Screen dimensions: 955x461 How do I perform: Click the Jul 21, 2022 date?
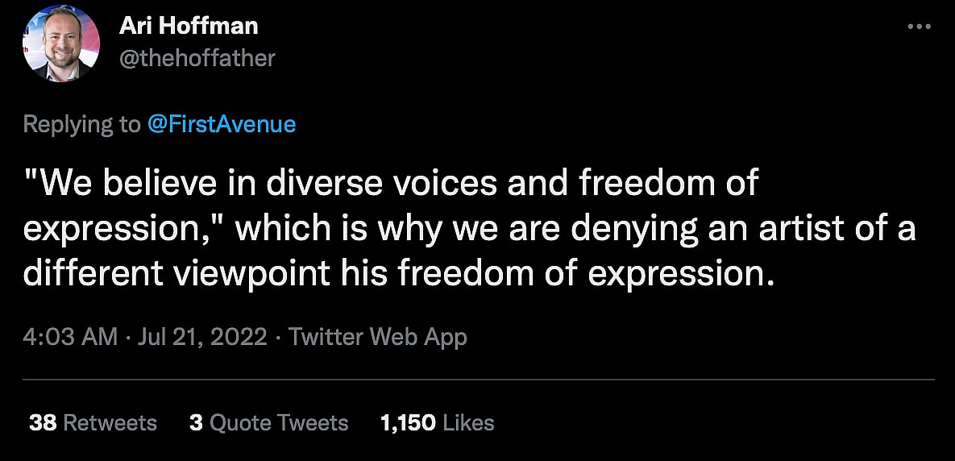[201, 336]
